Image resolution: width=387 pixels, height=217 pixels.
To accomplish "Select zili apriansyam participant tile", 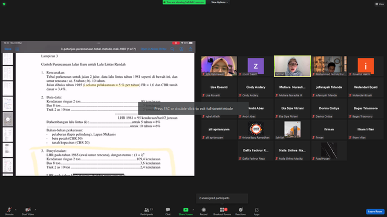I will (x=219, y=130).
